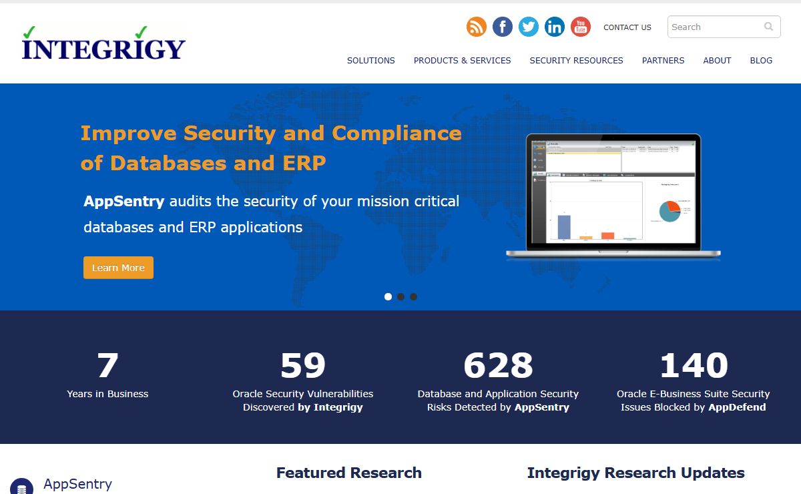Open the Security Resources menu
The width and height of the screenshot is (801, 494).
577,60
